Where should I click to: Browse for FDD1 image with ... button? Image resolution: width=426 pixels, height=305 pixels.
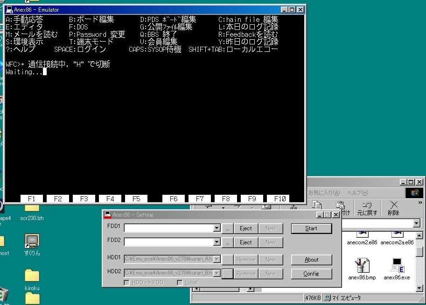227,228
